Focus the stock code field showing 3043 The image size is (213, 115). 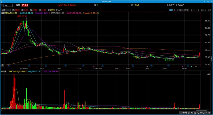[x=8, y=5]
